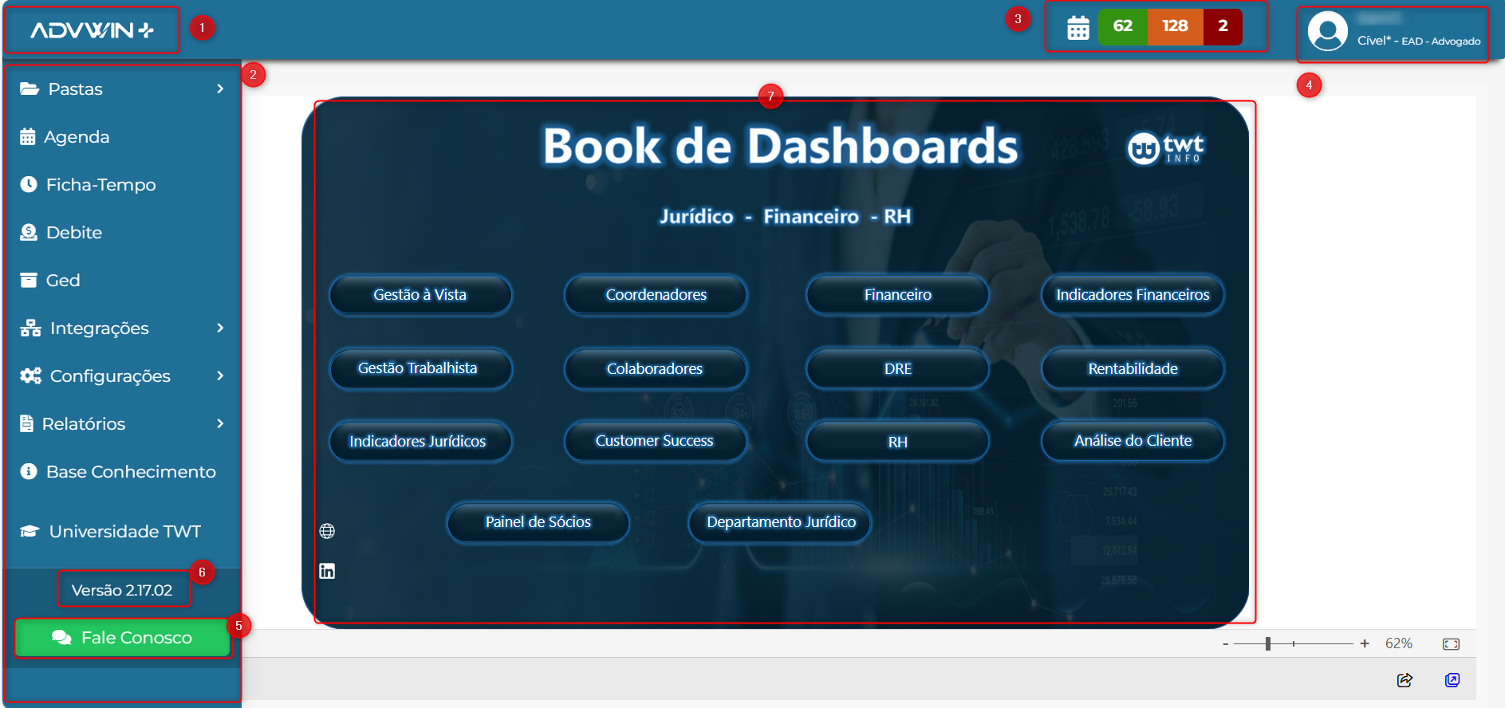1505x708 pixels.
Task: Open the Colaboradores dashboard
Action: point(656,368)
